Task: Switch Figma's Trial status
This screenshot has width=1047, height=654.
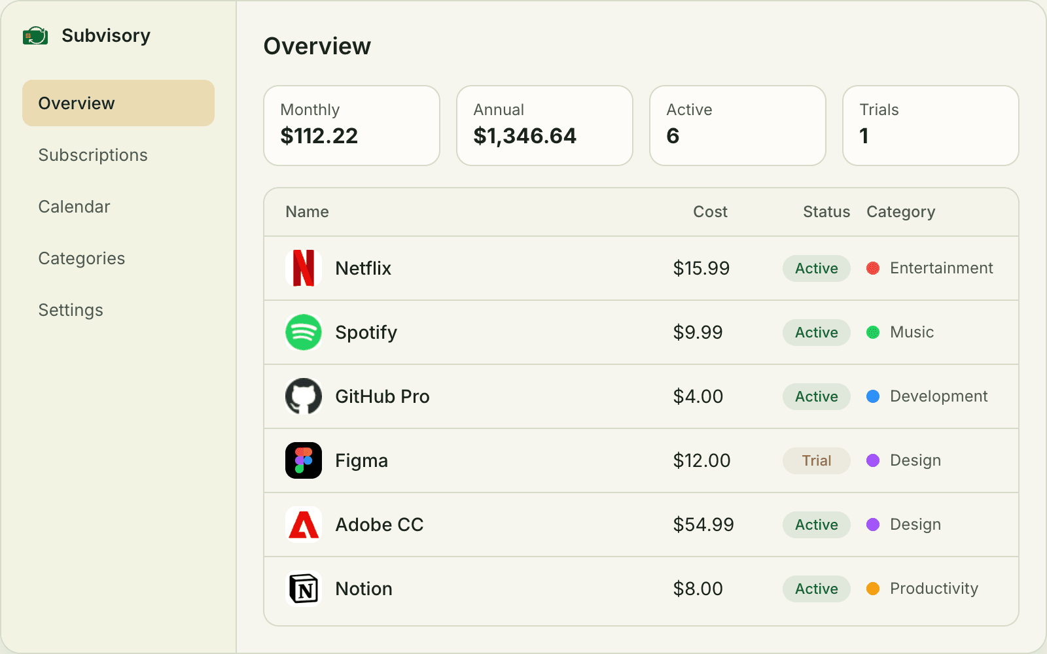Action: click(x=816, y=460)
